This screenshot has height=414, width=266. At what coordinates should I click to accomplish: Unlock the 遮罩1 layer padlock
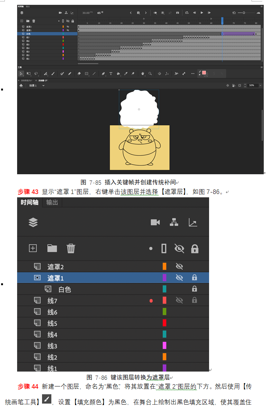click(195, 277)
